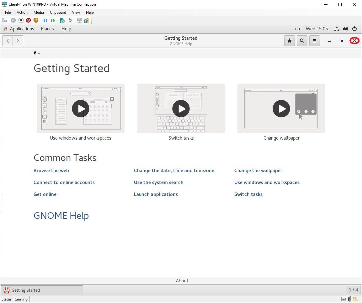Turn off the VM with the black square icon

[21, 20]
